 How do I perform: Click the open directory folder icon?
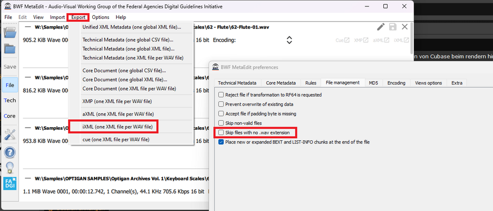(9, 49)
